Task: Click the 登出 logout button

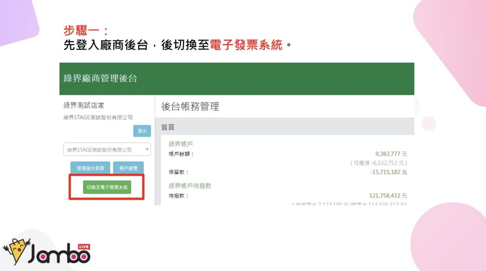Action: [x=142, y=131]
